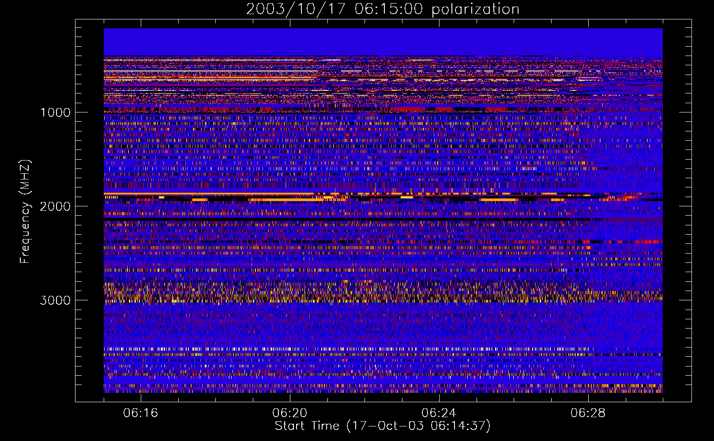
Task: Click the 1000 frequency tick label
Action: pos(55,112)
